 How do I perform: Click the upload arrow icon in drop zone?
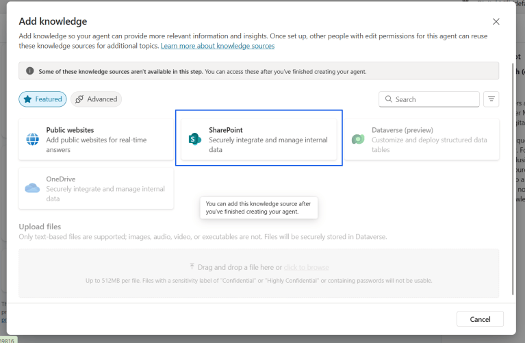[192, 266]
